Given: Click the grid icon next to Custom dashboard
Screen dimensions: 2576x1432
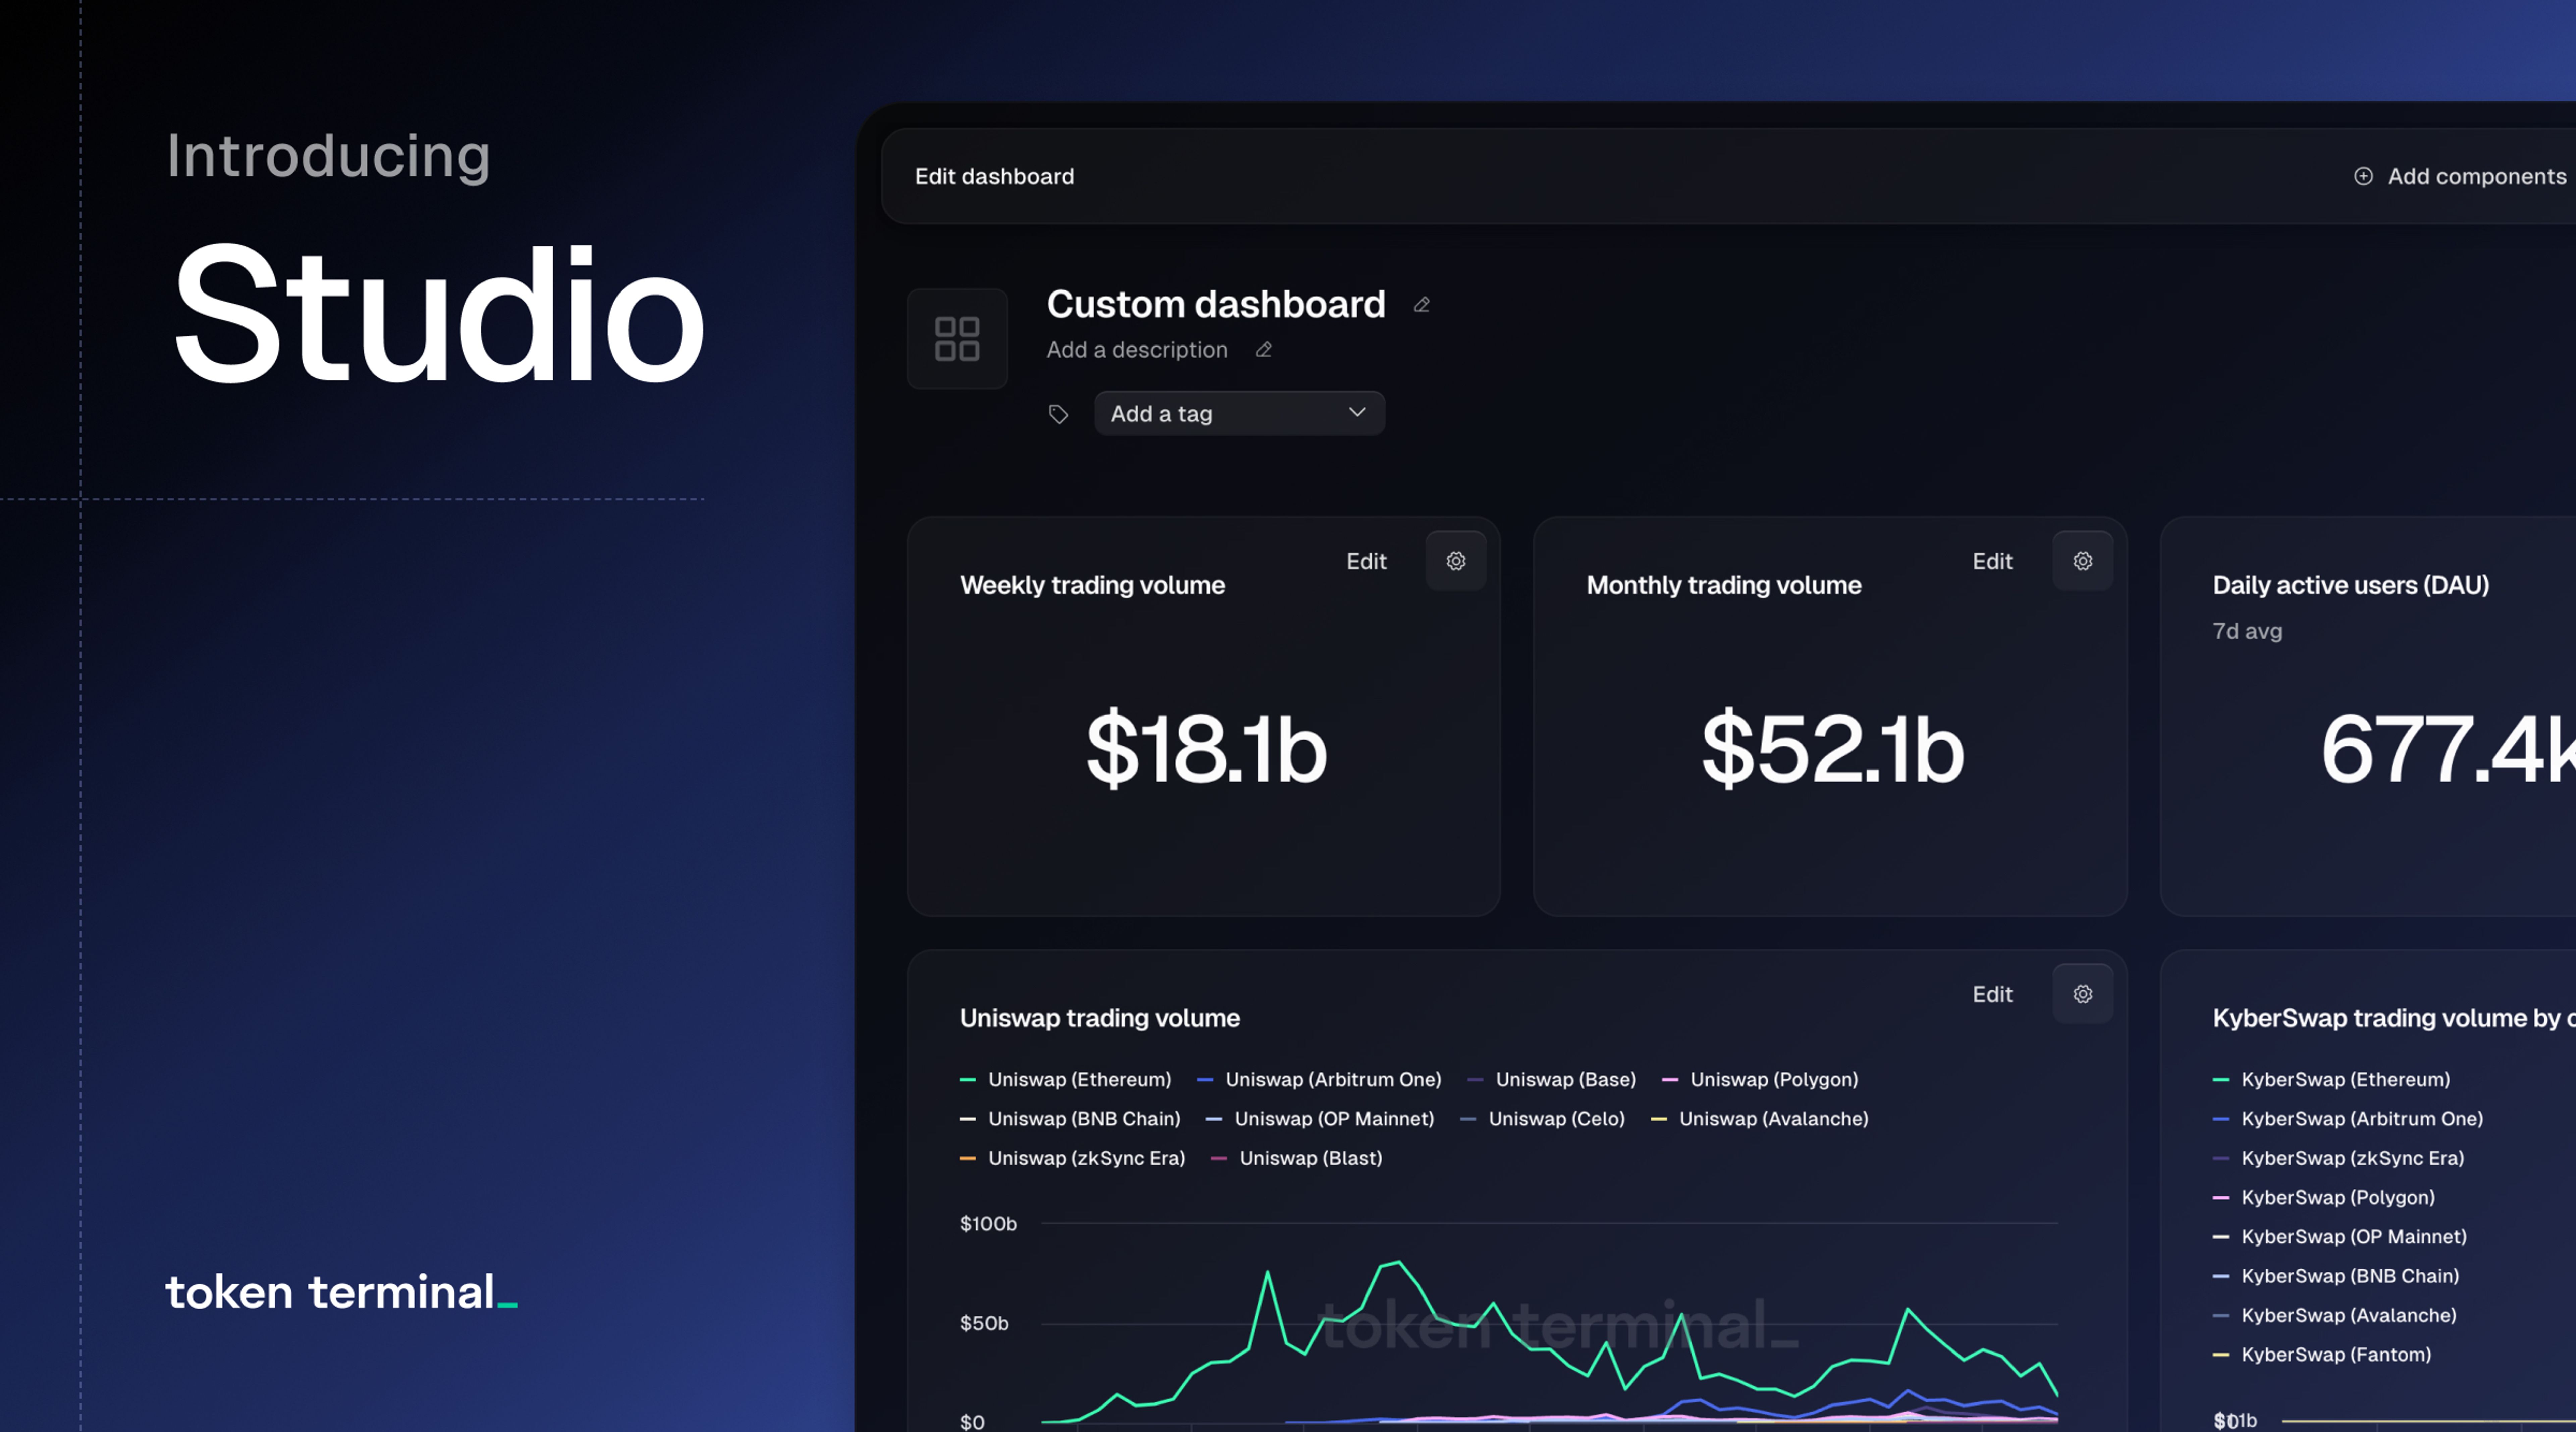Looking at the screenshot, I should pyautogui.click(x=957, y=339).
